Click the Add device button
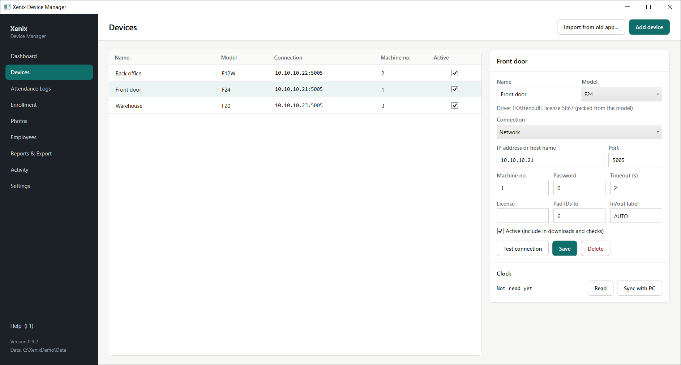This screenshot has height=365, width=681. tap(649, 27)
